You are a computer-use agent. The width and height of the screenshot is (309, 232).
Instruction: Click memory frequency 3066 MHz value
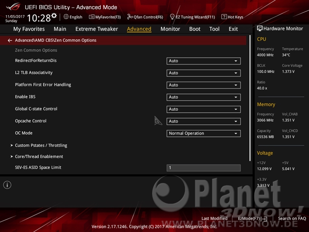(265, 120)
